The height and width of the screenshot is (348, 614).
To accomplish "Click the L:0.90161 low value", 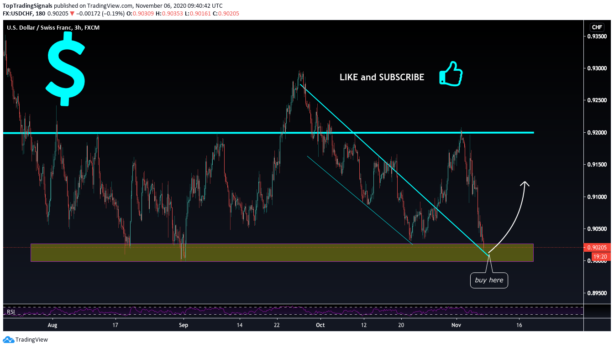I will [x=198, y=14].
